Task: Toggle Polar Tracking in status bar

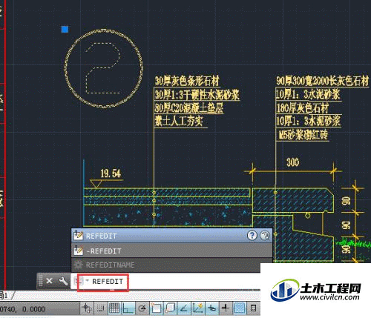Action: tap(142, 308)
